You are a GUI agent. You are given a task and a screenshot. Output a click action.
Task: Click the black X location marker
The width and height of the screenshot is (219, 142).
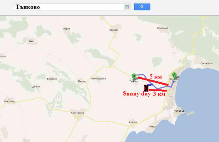(146, 88)
